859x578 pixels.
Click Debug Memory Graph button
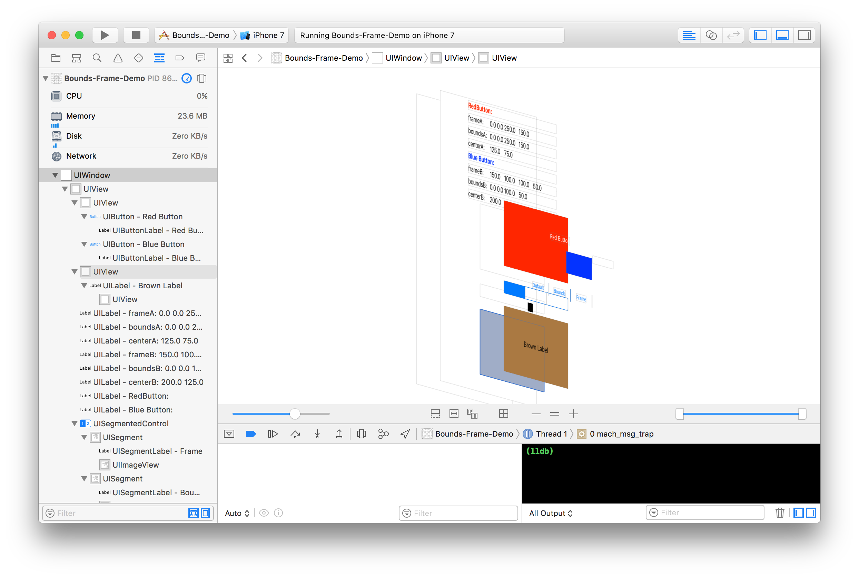[383, 434]
